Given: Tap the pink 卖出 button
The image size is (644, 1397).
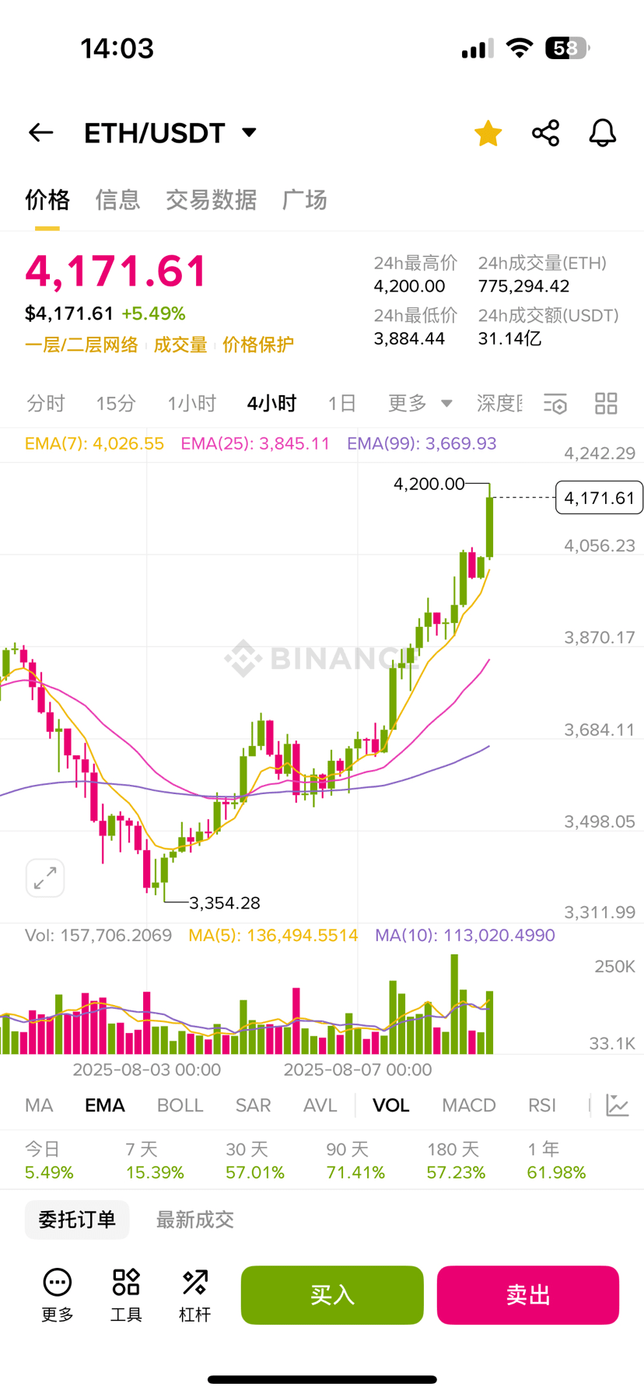Looking at the screenshot, I should 528,1295.
